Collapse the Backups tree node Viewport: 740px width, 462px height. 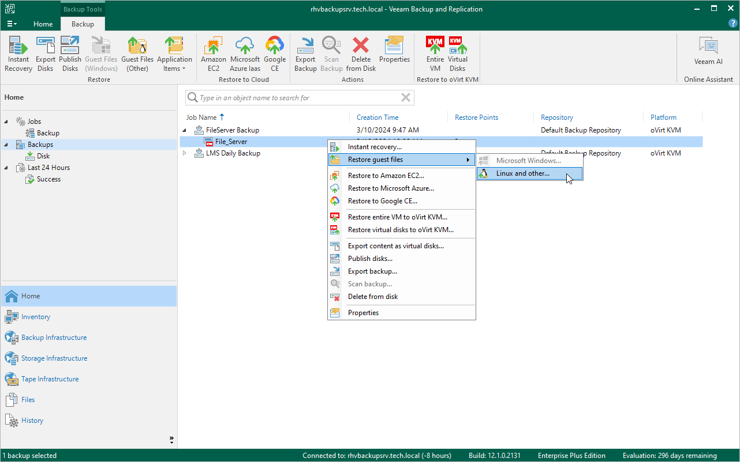coord(6,145)
